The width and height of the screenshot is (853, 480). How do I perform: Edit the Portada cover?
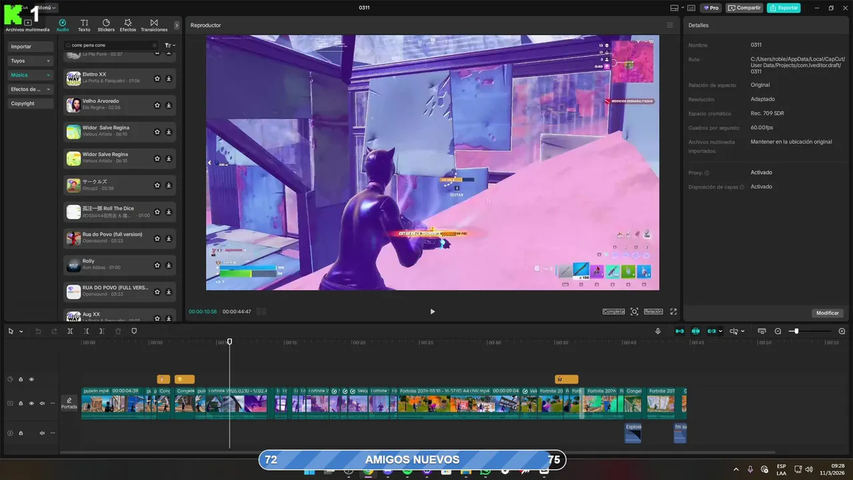pos(69,403)
